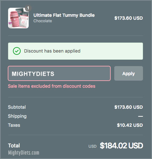Click the Apply discount button
The image size is (152, 159).
click(x=128, y=74)
